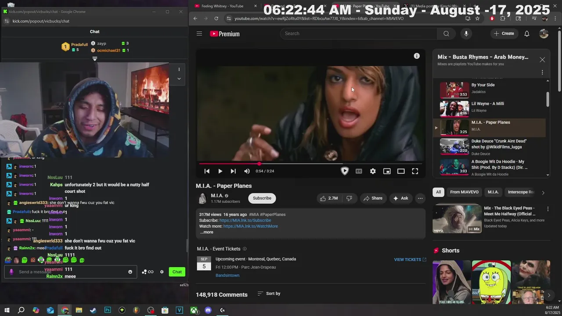Image resolution: width=562 pixels, height=316 pixels.
Task: Show video info card icon
Action: [x=417, y=56]
